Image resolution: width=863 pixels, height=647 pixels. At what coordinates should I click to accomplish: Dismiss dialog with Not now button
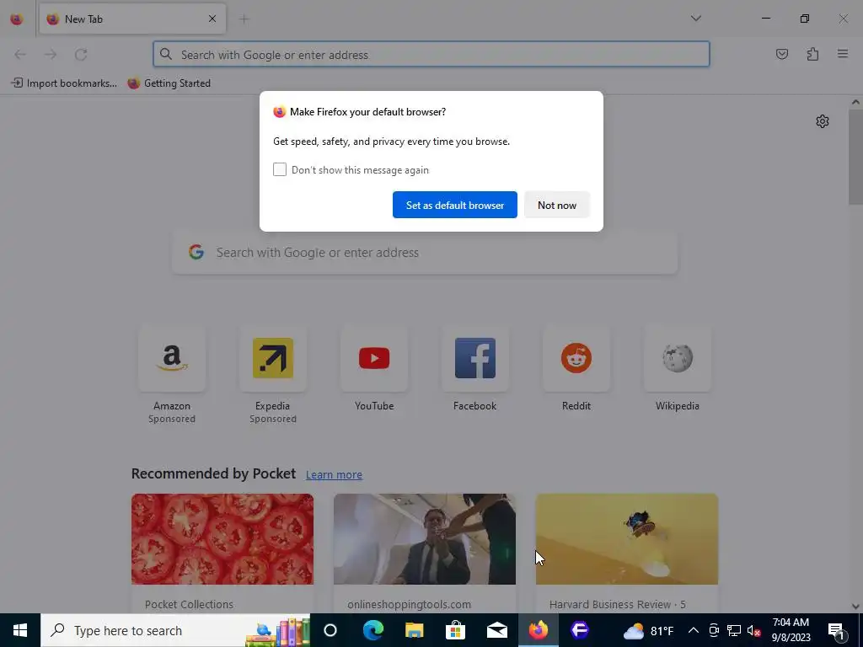(x=557, y=205)
